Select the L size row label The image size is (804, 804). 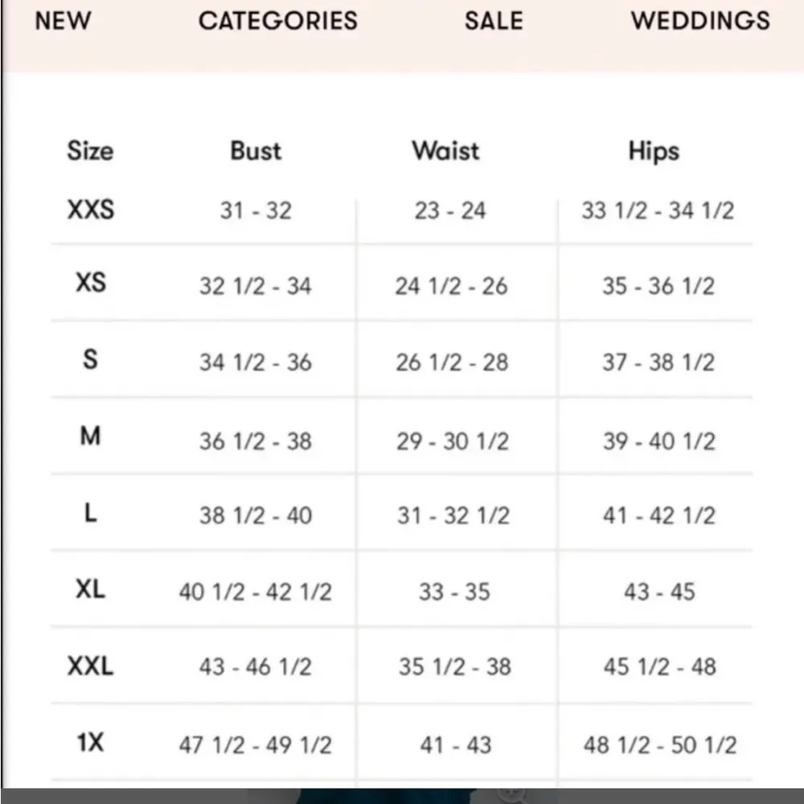pyautogui.click(x=90, y=512)
